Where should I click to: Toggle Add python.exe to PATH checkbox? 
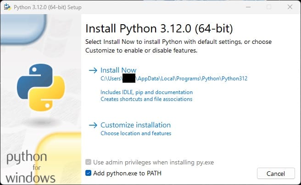[x=88, y=173]
